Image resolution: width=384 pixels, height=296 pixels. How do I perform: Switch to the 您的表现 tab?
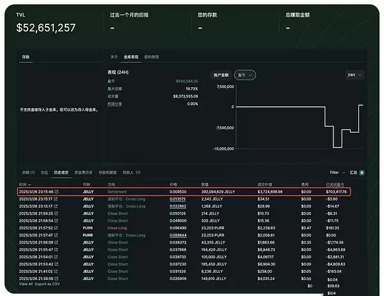pos(151,57)
